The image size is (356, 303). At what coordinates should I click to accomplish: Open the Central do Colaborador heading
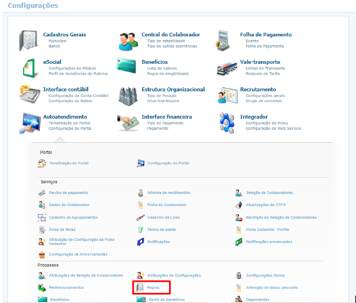coord(171,35)
